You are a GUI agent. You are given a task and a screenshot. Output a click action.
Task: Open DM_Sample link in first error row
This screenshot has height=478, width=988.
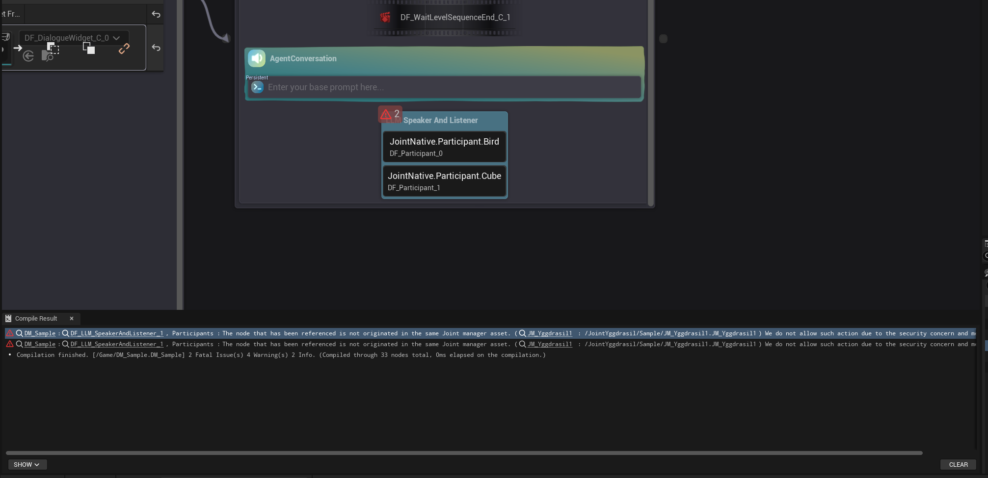point(40,333)
